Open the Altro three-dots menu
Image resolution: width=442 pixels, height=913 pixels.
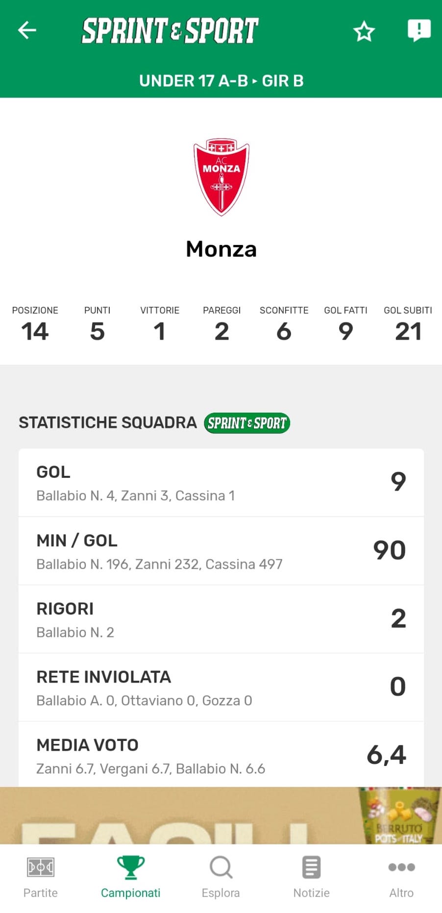click(401, 868)
